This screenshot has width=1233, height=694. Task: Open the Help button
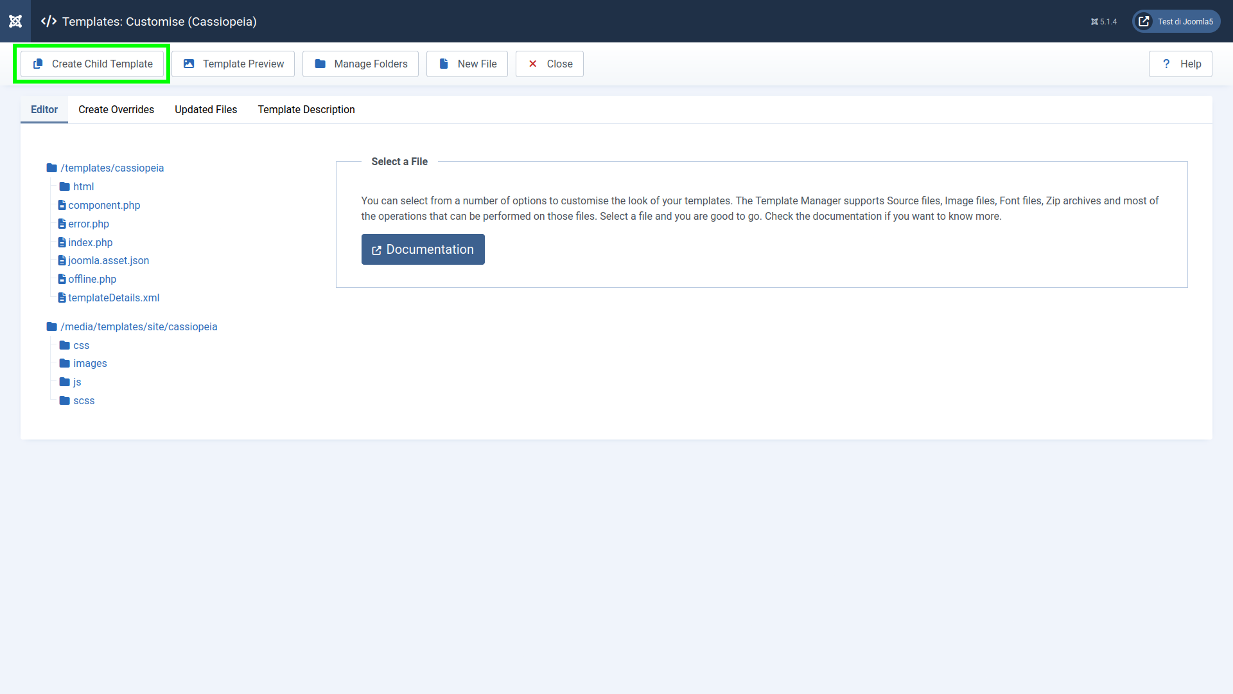coord(1180,64)
